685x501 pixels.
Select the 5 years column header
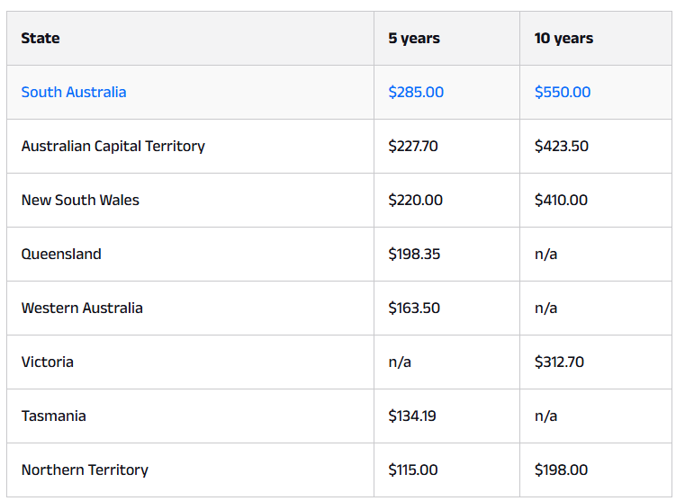(x=414, y=39)
